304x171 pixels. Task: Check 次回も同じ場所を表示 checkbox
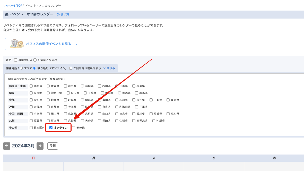(x=71, y=68)
